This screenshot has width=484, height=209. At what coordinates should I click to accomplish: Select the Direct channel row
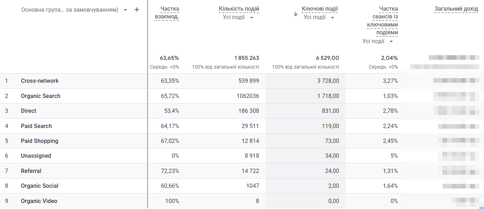28,111
